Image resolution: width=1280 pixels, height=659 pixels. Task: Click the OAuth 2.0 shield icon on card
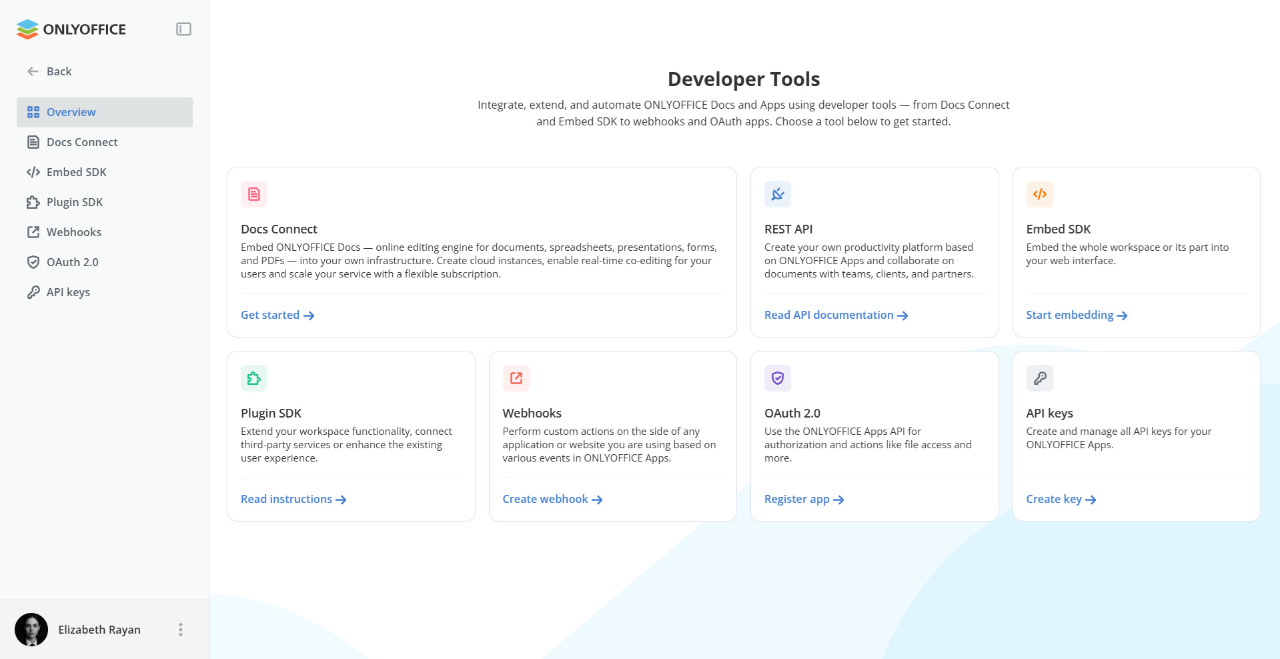click(x=778, y=378)
